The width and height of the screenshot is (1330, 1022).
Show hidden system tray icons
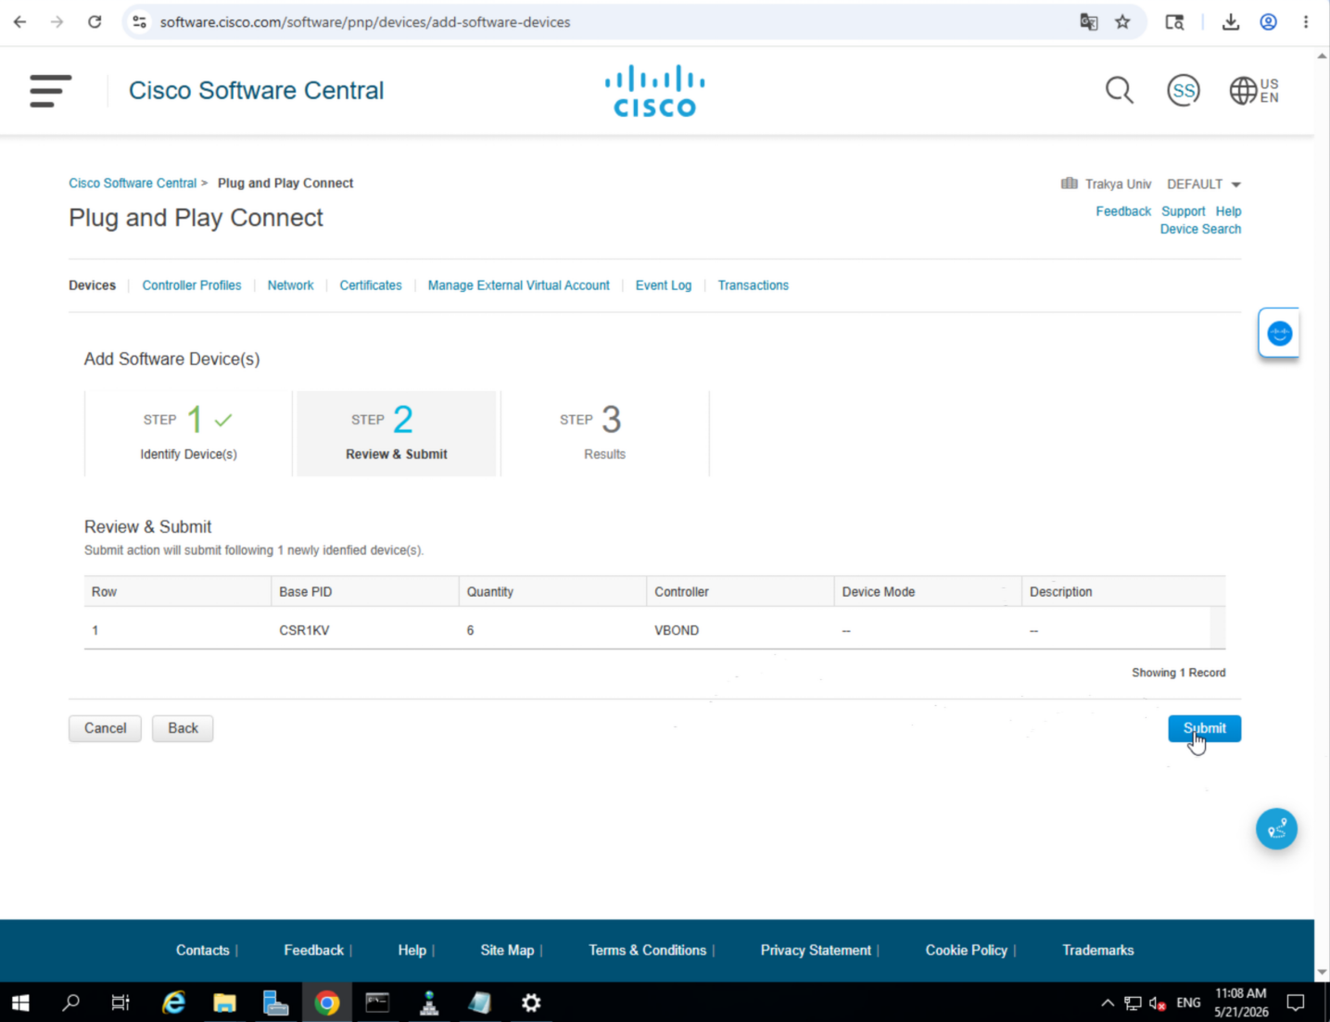(x=1108, y=1003)
